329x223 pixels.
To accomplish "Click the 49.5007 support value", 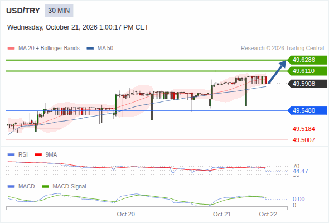I will point(304,140).
